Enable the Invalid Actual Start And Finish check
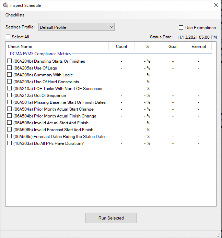222x238 pixels. 10,123
